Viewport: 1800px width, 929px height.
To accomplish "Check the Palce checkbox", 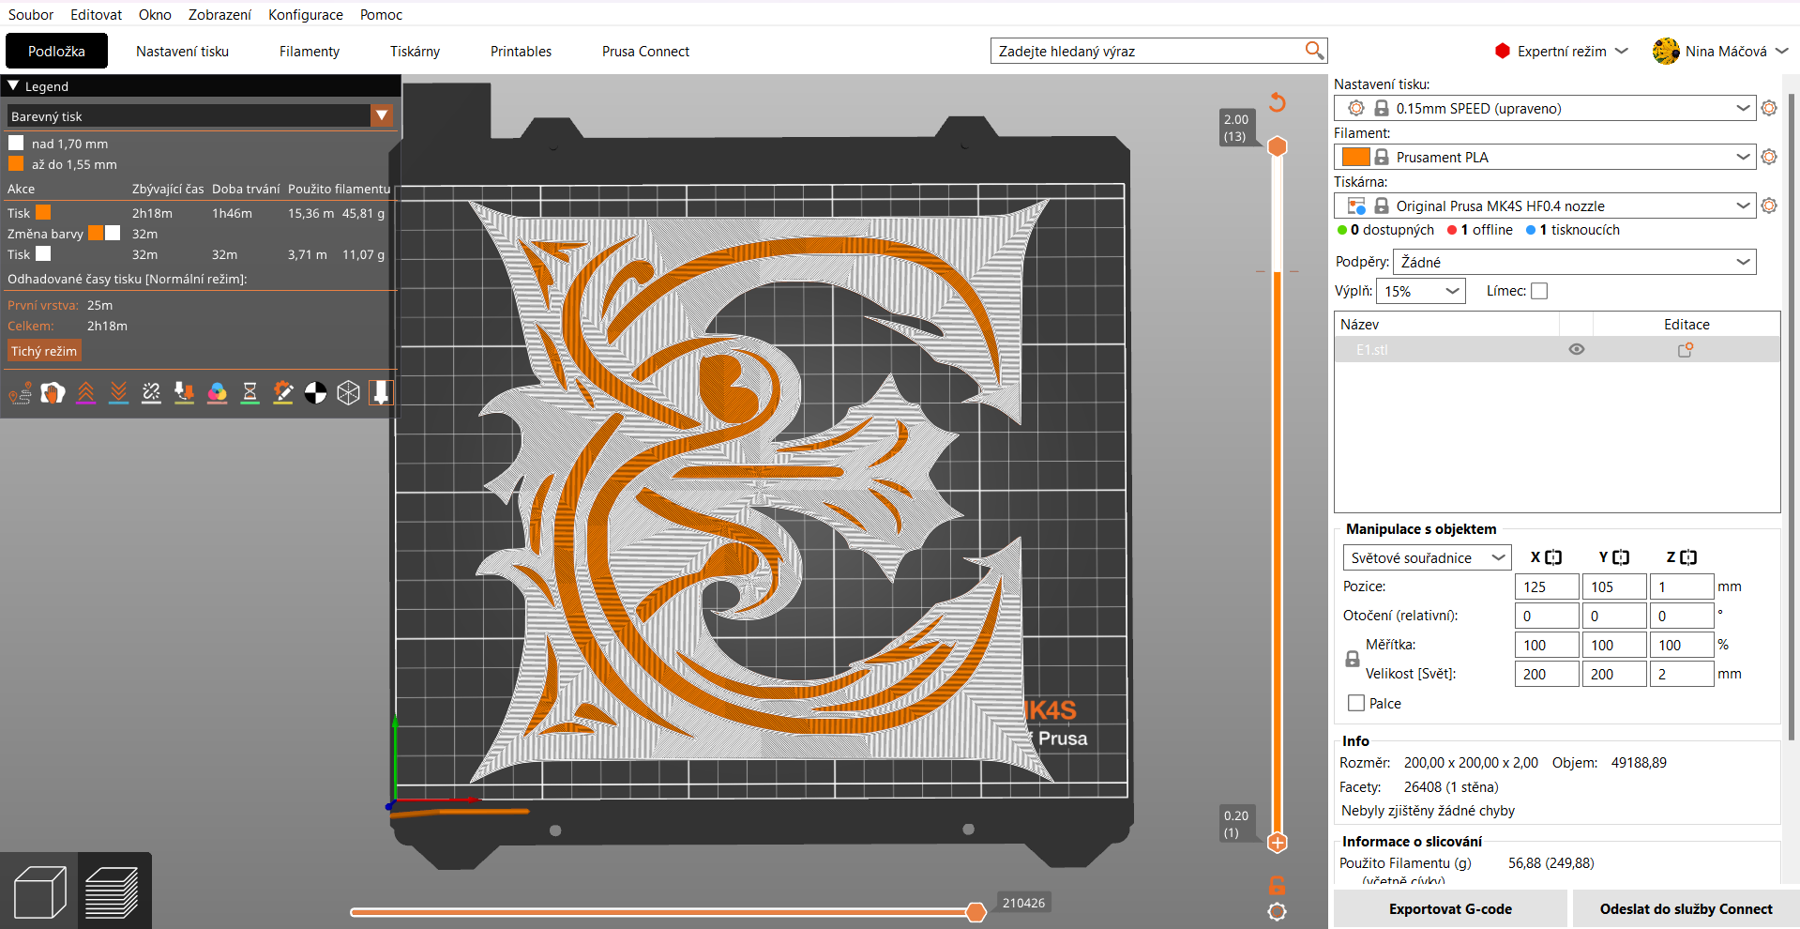I will coord(1356,703).
